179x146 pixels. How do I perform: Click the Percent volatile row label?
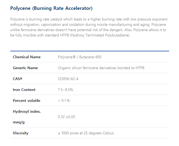(x=26, y=101)
